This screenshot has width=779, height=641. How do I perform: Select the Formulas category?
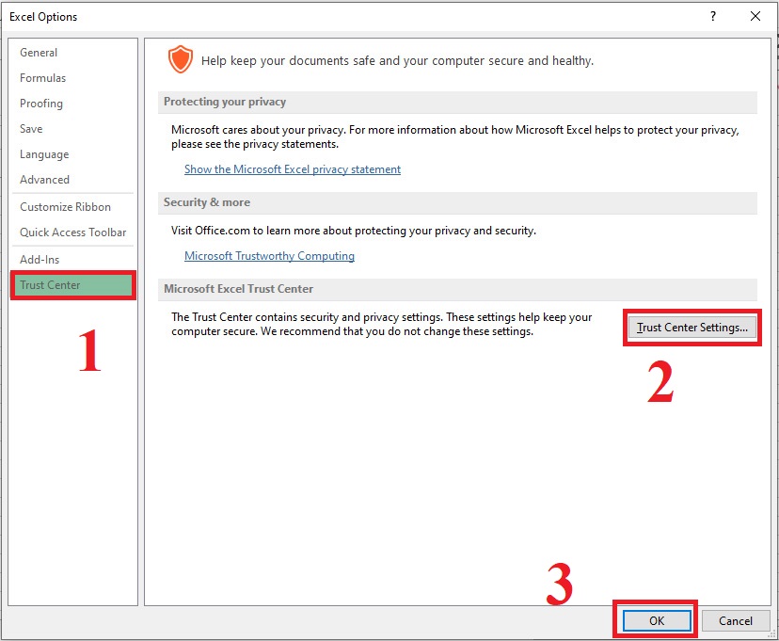pos(42,78)
